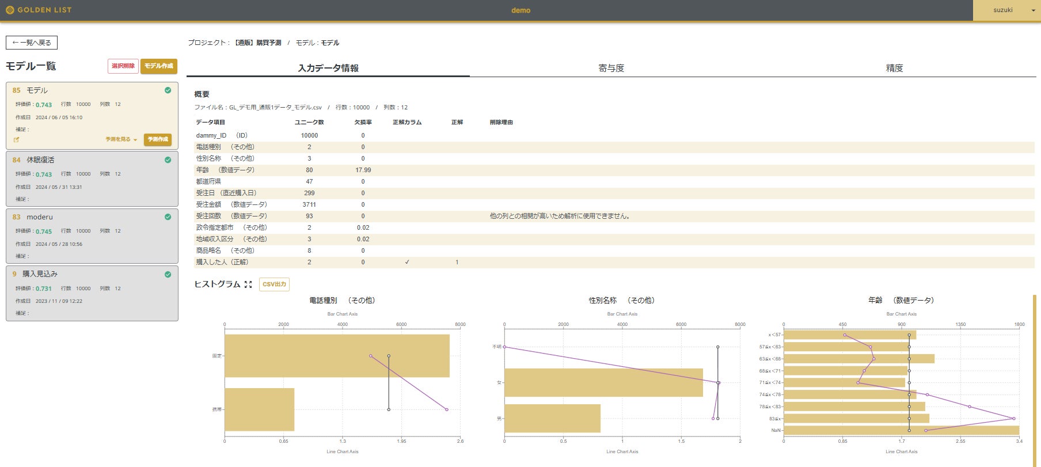Click the edit icon on model 85 card
Image resolution: width=1041 pixels, height=467 pixels.
pos(17,139)
